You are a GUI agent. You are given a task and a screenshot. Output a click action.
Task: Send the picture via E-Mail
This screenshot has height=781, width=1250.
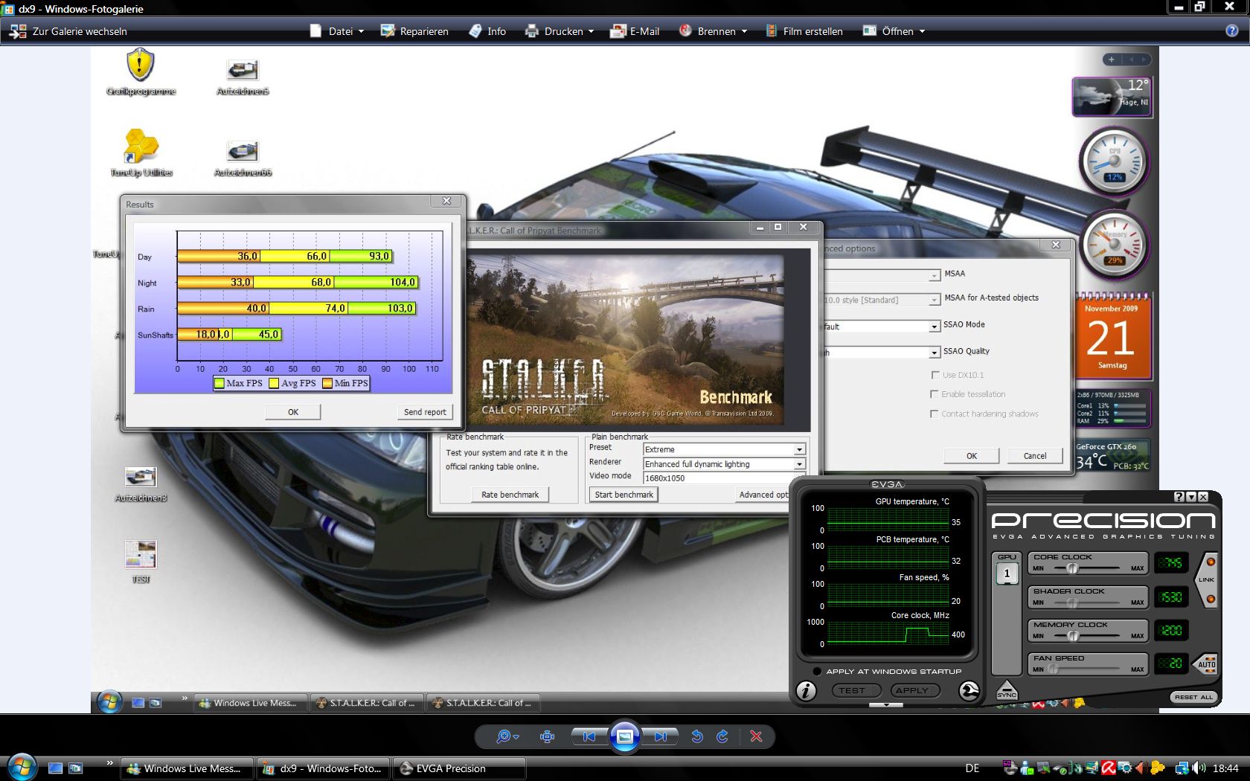(x=635, y=31)
